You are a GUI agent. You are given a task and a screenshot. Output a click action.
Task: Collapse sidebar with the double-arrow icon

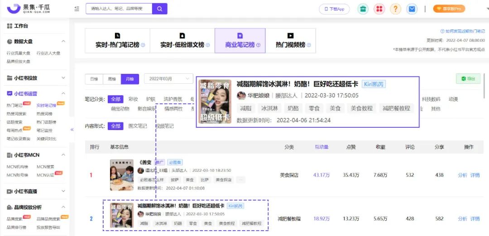click(x=72, y=130)
